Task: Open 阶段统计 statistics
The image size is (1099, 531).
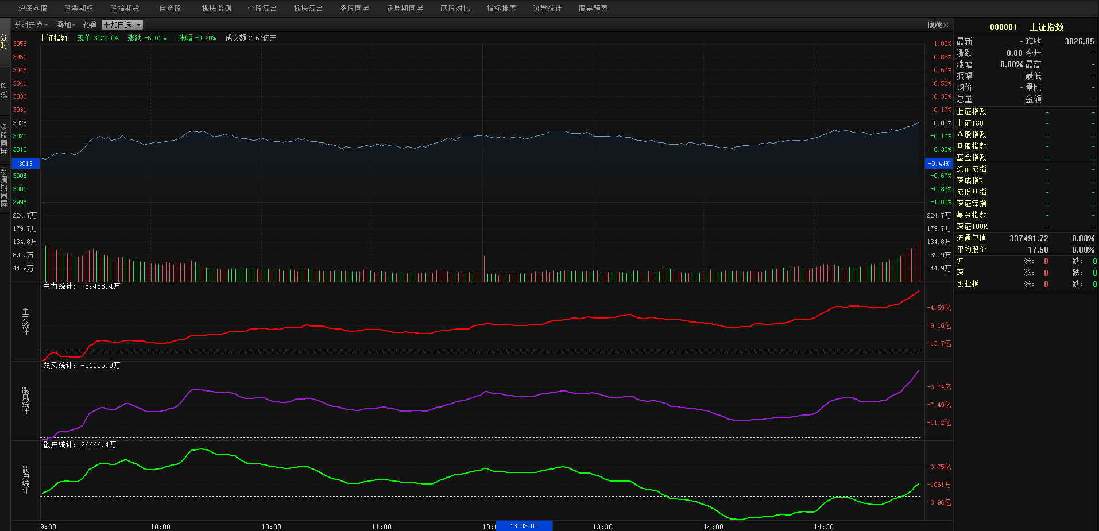Action: 547,8
